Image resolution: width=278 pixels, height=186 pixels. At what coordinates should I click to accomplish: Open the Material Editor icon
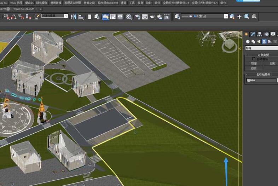click(x=129, y=17)
